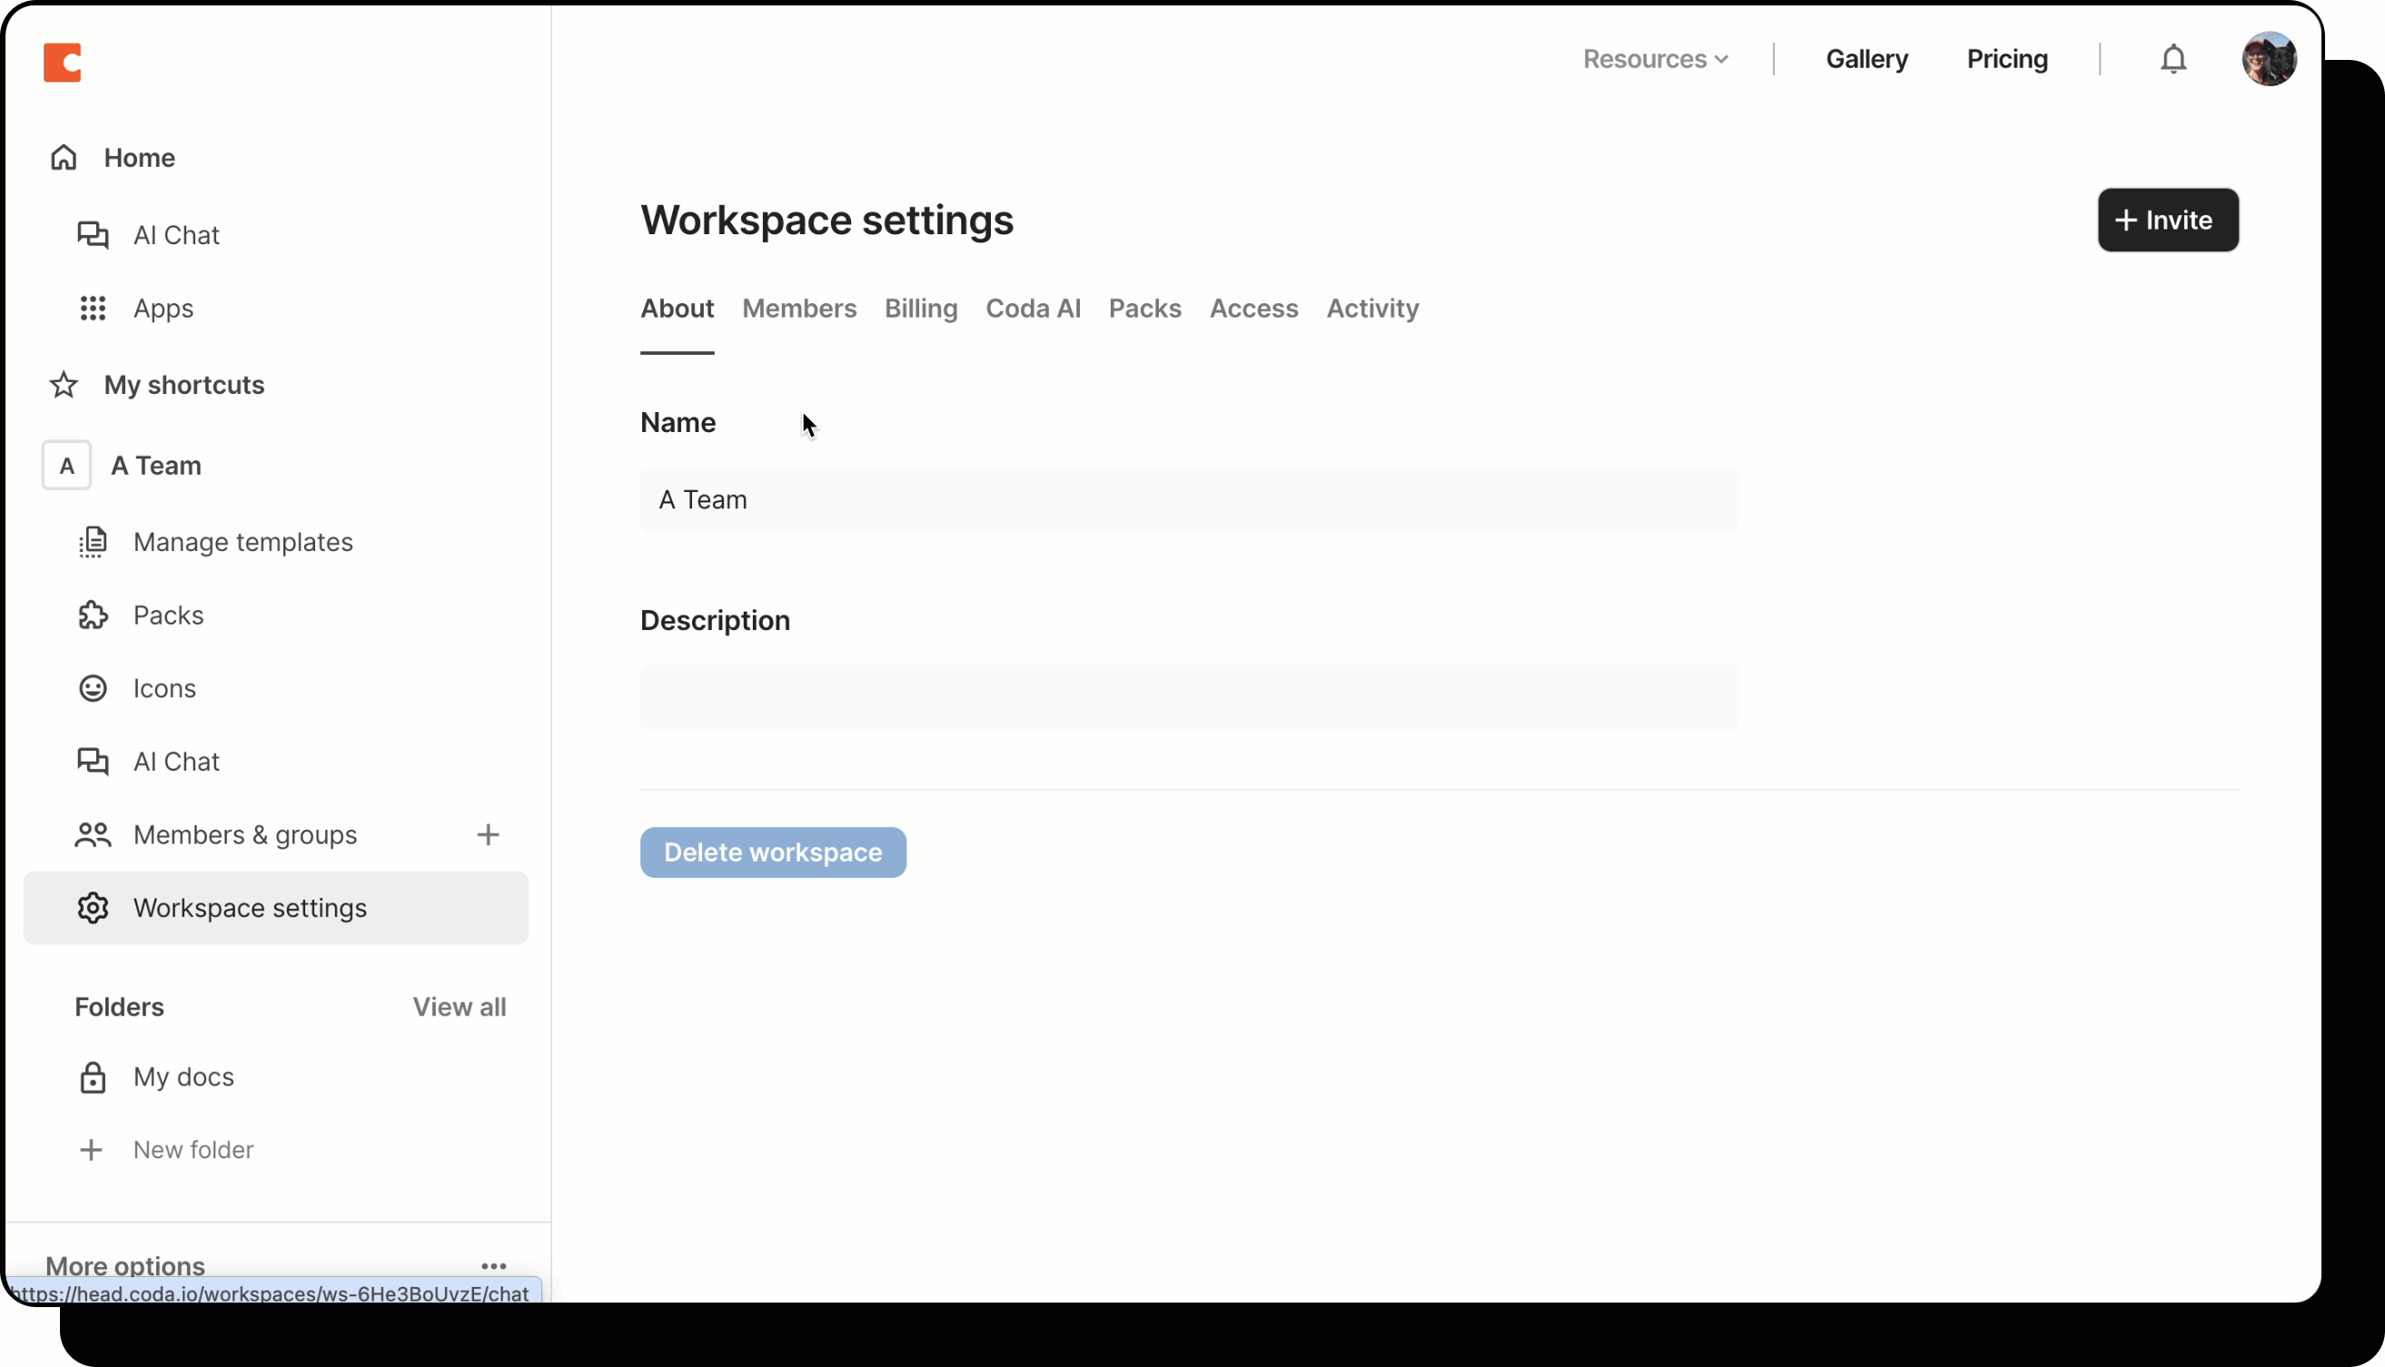Open the Icons picker in sidebar
This screenshot has width=2385, height=1367.
[x=164, y=688]
